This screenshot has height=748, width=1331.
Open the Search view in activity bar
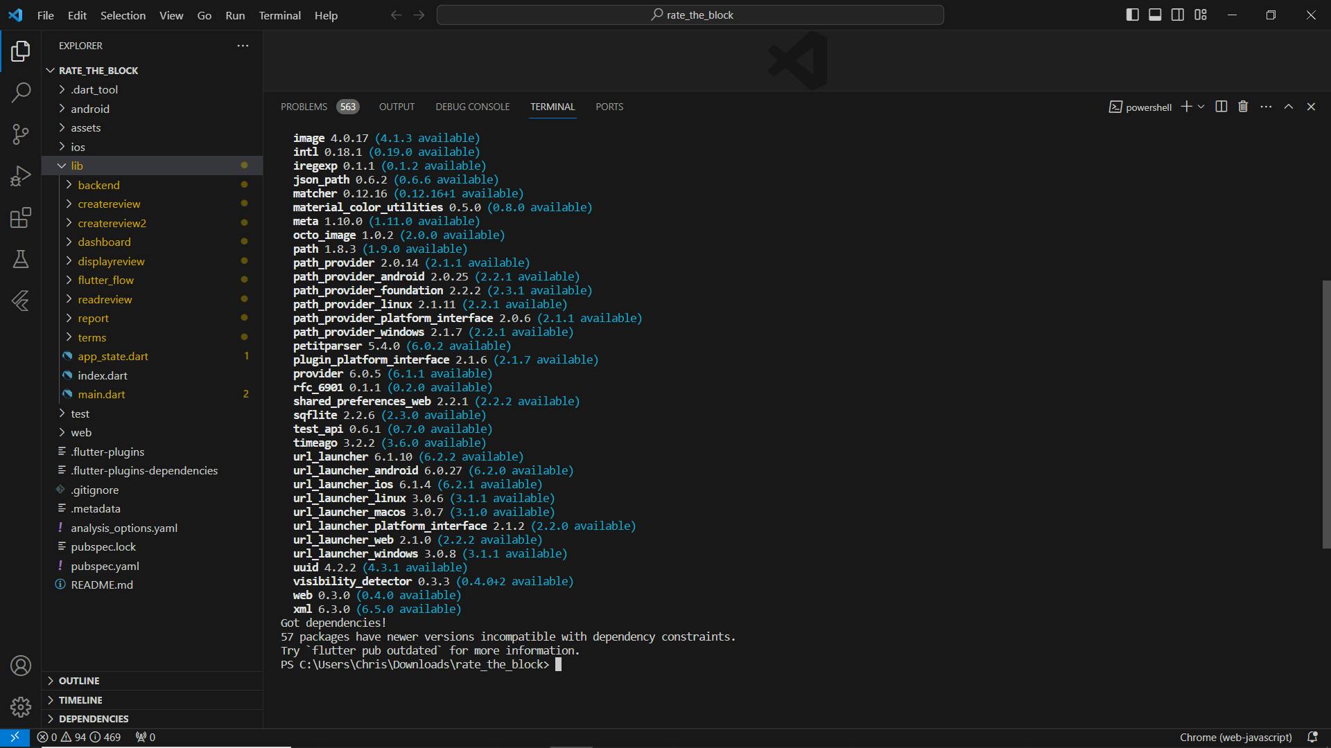point(21,92)
